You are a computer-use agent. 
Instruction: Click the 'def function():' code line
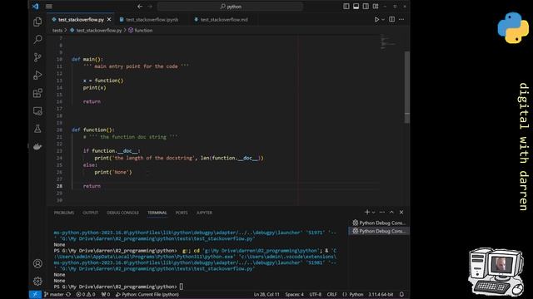(x=93, y=130)
